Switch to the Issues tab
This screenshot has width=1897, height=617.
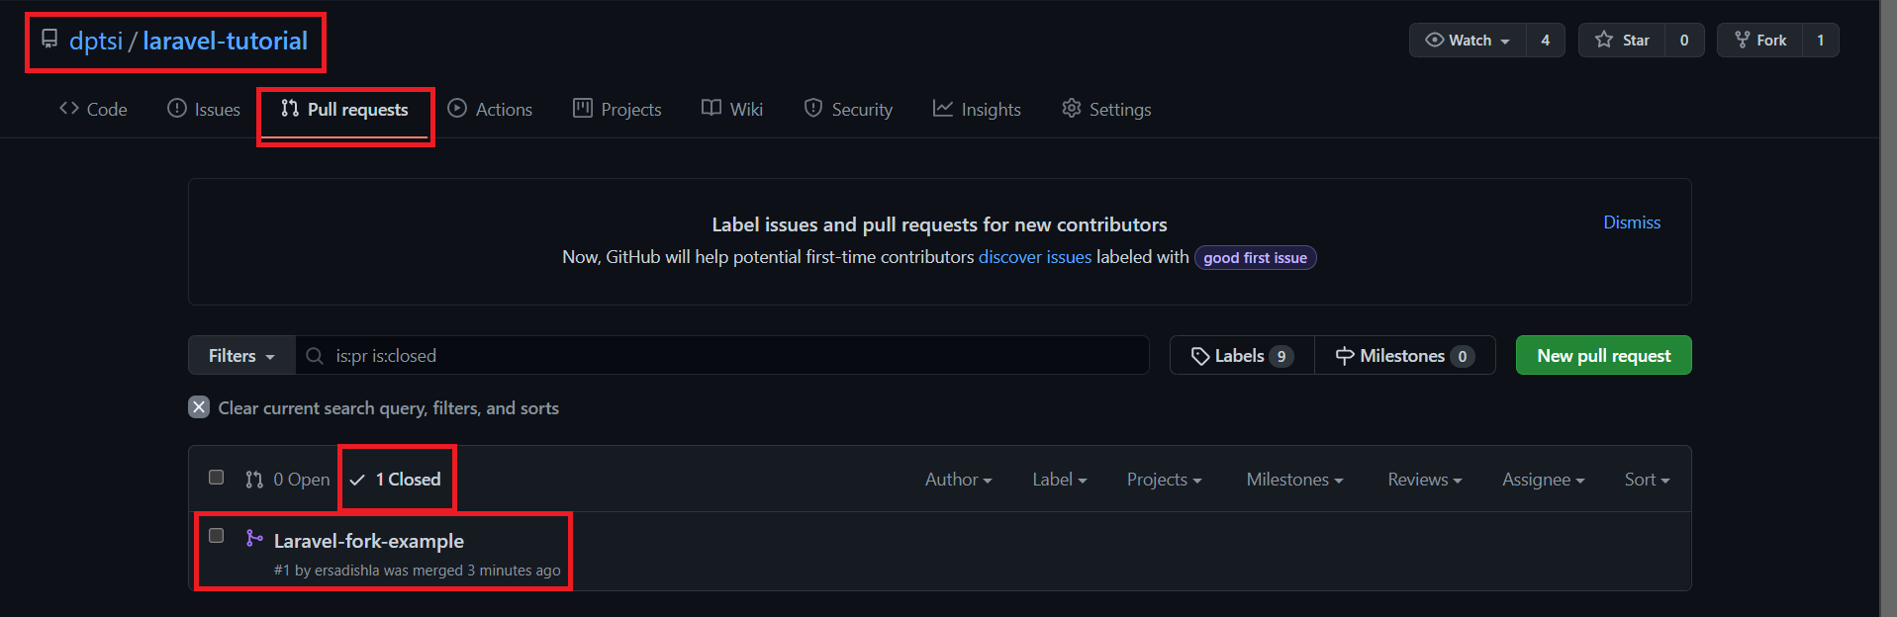click(x=204, y=109)
